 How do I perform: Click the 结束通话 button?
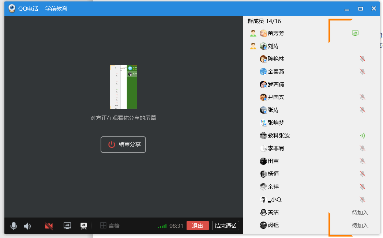[x=226, y=226]
